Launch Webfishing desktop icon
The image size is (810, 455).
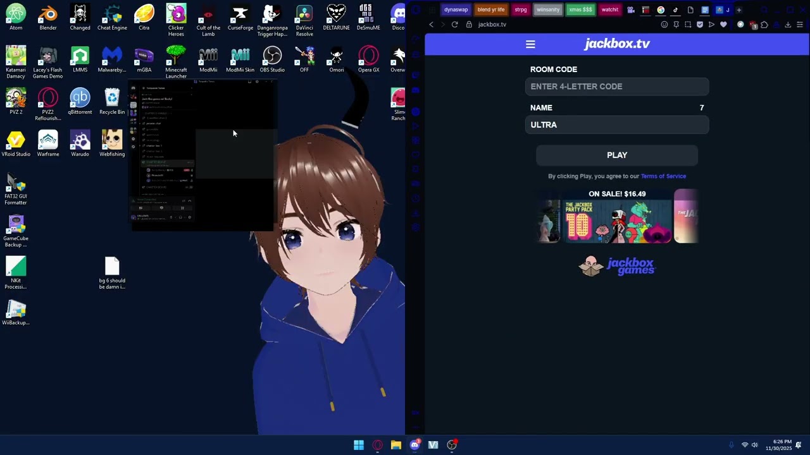coord(112,144)
